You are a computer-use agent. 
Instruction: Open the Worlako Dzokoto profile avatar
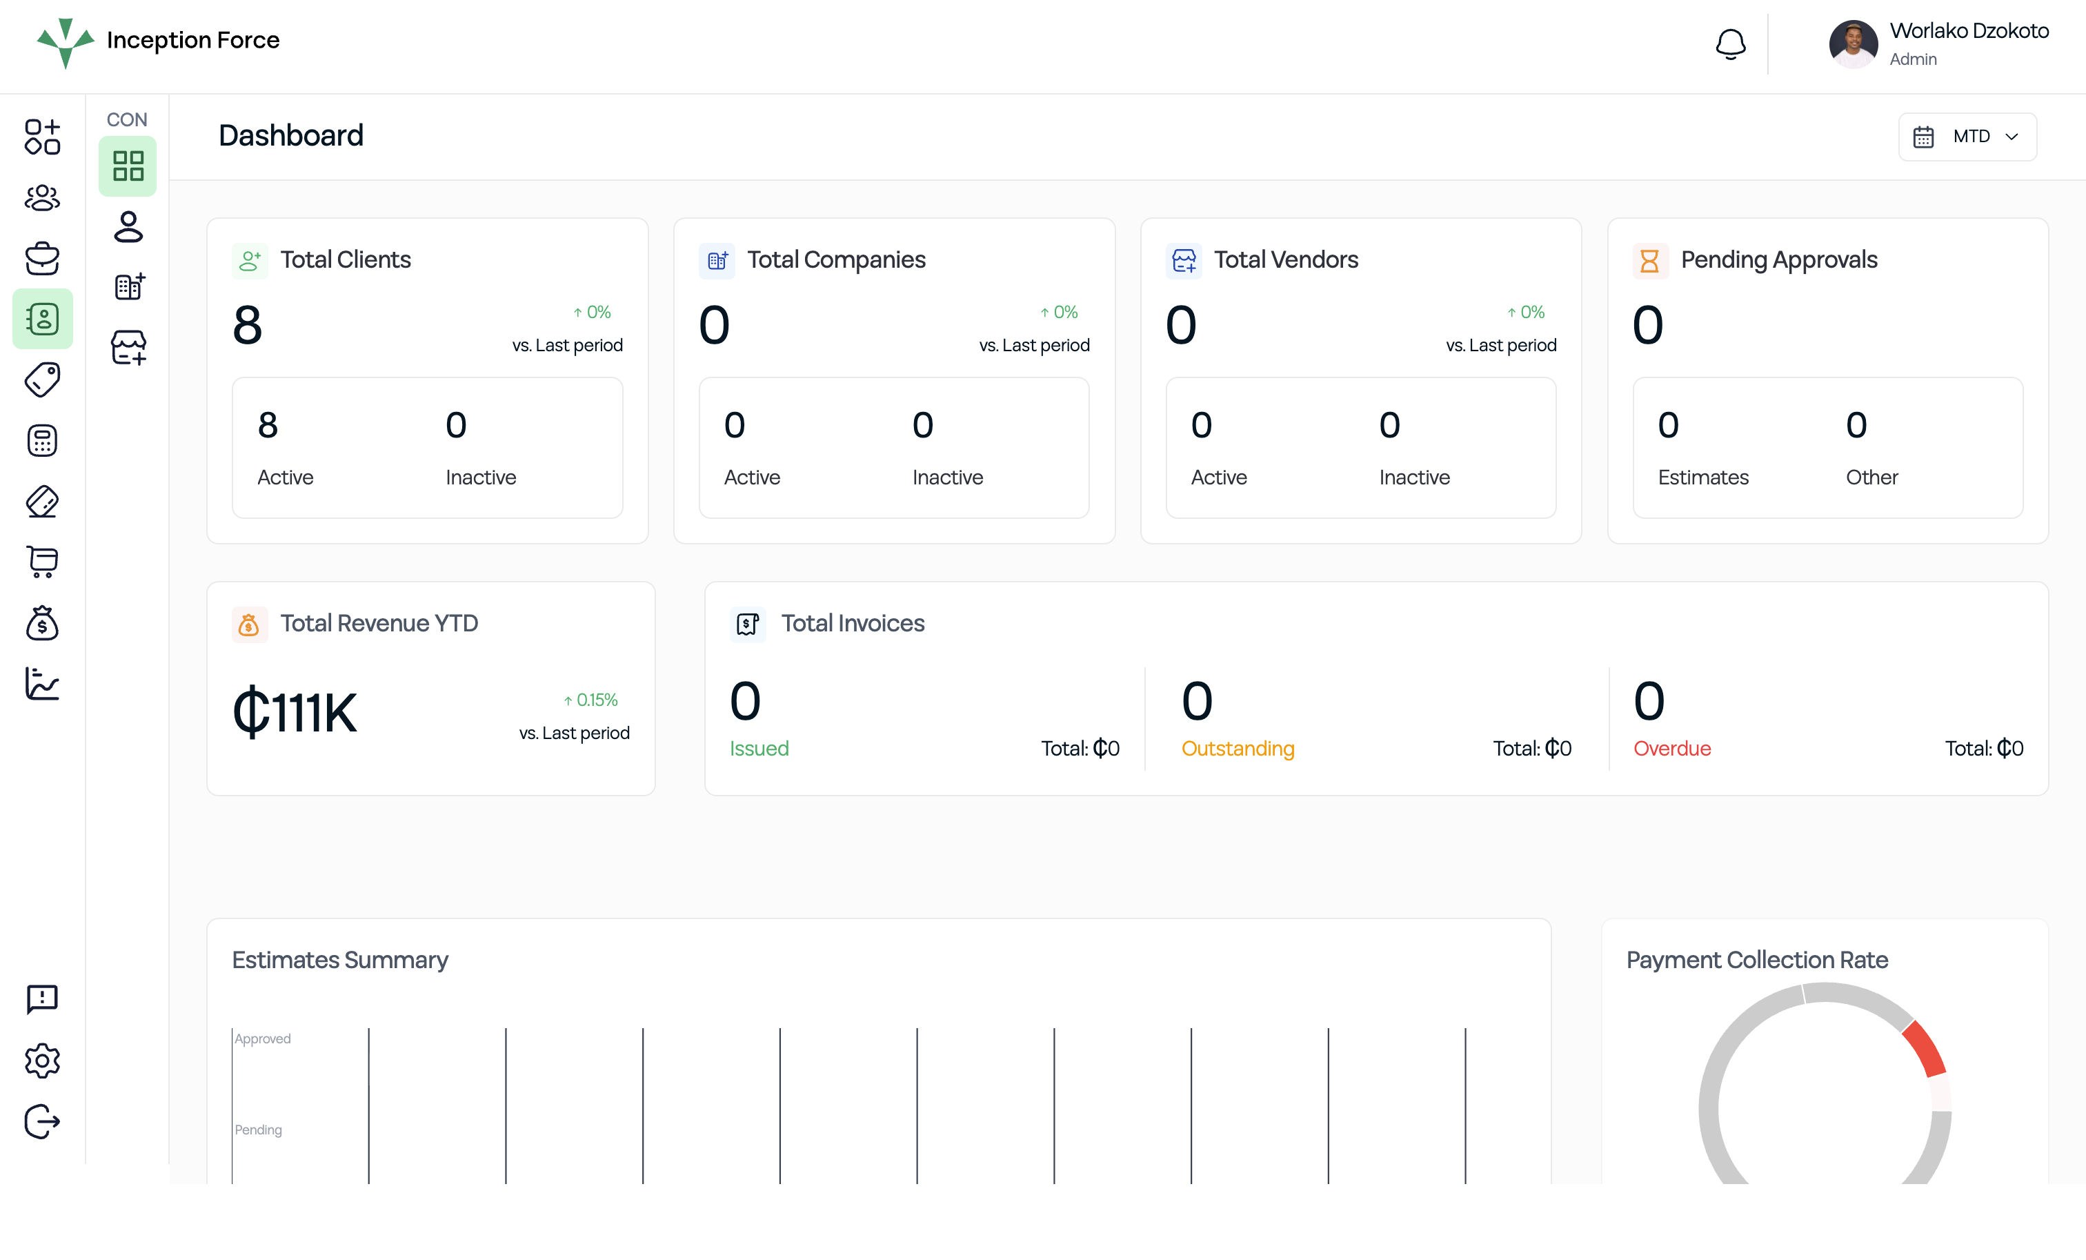point(1853,44)
